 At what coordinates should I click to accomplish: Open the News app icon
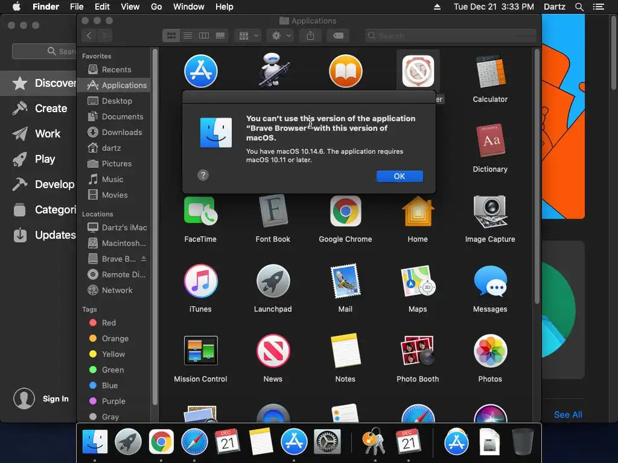[x=273, y=350]
